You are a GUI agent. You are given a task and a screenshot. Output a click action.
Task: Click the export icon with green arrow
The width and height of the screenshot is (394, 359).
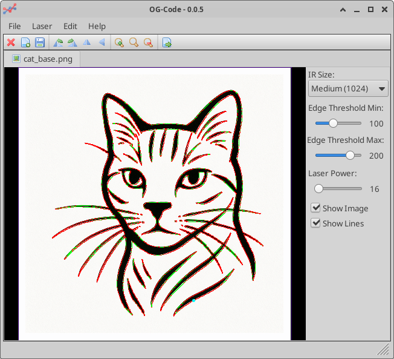[167, 42]
